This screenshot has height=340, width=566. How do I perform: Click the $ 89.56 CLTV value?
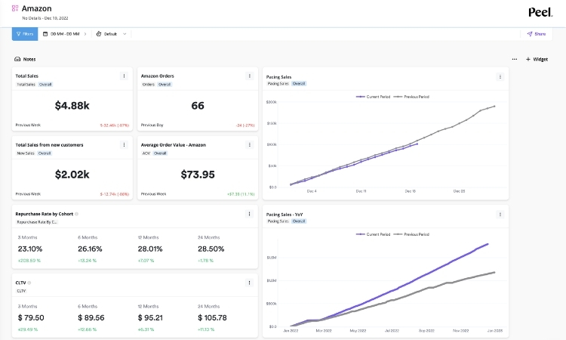point(91,318)
